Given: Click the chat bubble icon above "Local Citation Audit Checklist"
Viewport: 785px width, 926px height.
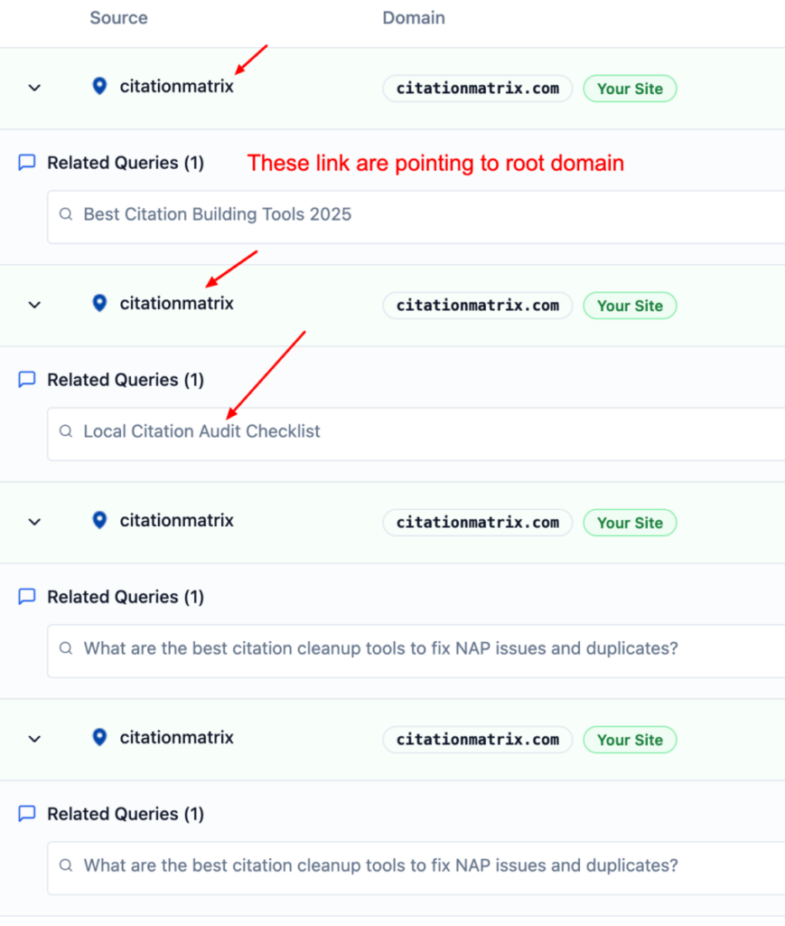Looking at the screenshot, I should pos(27,380).
